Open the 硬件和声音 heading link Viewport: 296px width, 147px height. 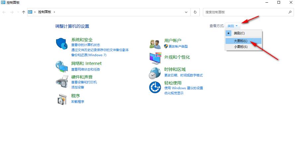tap(82, 77)
